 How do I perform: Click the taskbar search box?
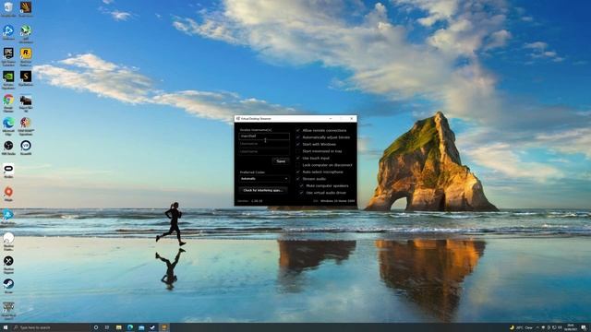pos(52,327)
